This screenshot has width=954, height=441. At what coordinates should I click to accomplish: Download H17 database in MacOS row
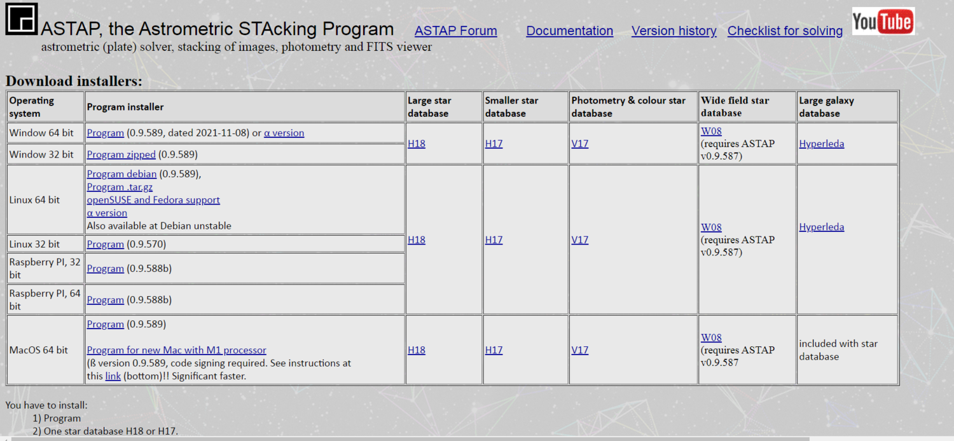[x=494, y=350]
